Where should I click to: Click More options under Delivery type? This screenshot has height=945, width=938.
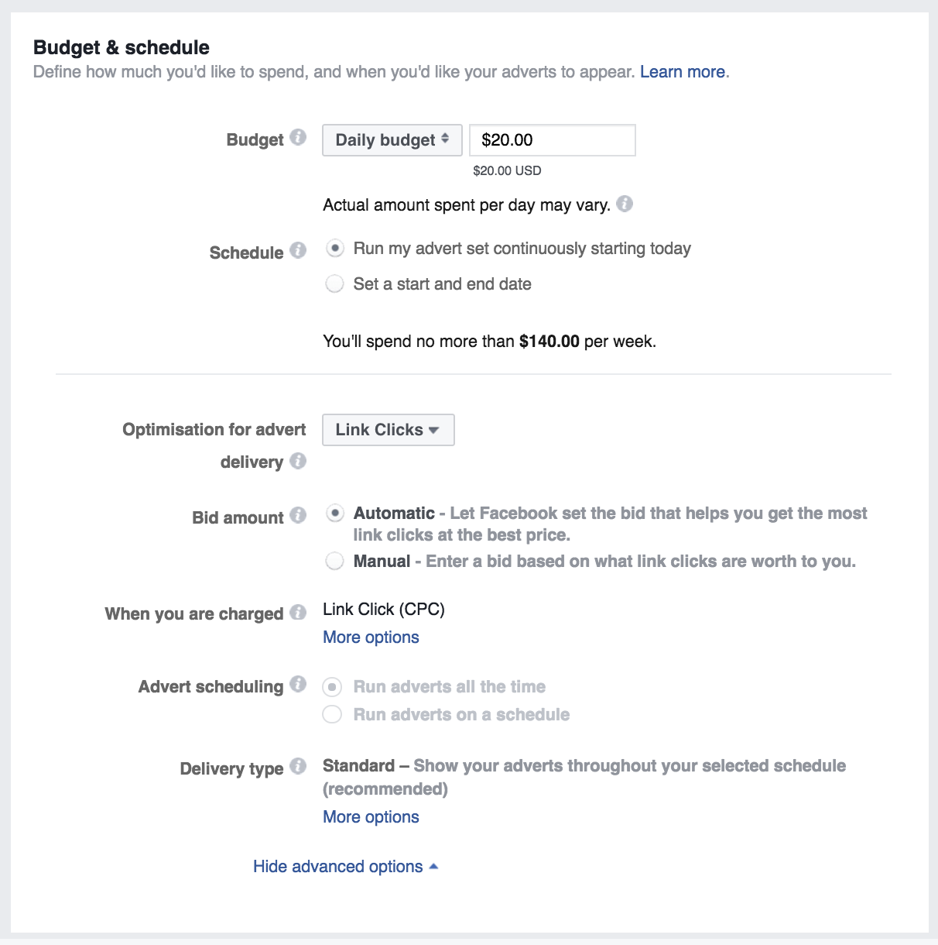coord(371,817)
